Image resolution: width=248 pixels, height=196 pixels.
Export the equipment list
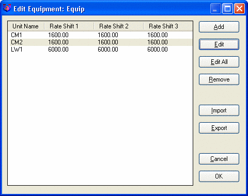(219, 128)
